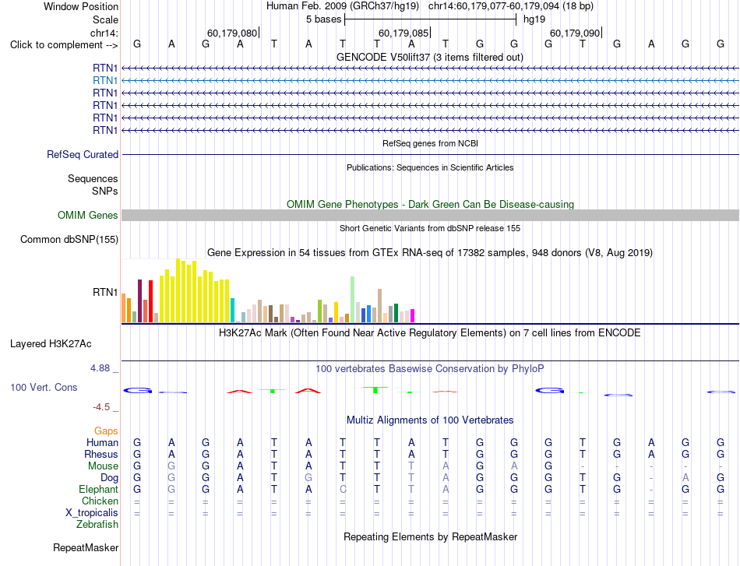
Task: Click the Common dbSNP(155) track label
Action: coord(69,239)
